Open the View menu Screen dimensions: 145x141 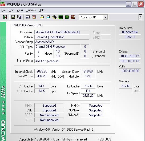[20, 10]
